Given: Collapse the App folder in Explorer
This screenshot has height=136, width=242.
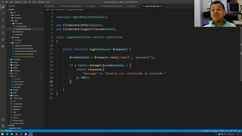Looking at the screenshot, I should click(x=14, y=12).
